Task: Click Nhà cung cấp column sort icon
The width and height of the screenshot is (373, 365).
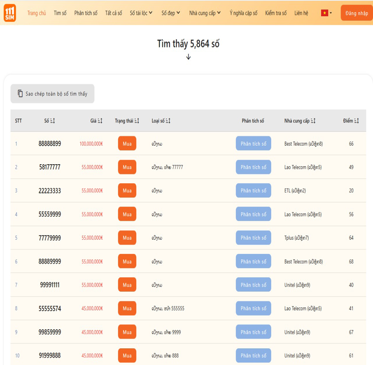Action: 313,121
